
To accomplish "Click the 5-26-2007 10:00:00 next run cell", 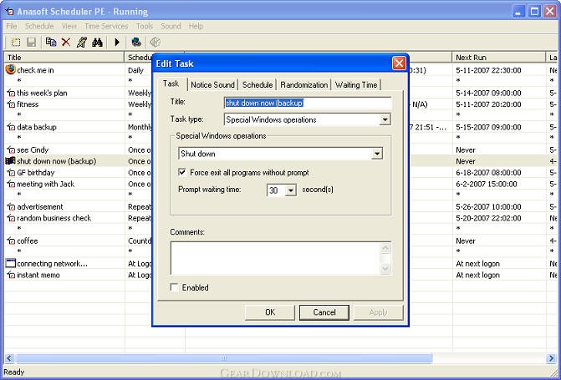I will (488, 206).
